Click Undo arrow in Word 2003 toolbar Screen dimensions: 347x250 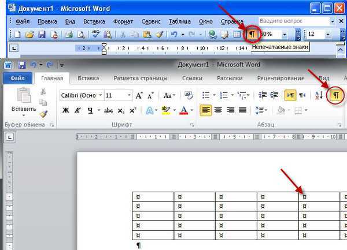[174, 35]
